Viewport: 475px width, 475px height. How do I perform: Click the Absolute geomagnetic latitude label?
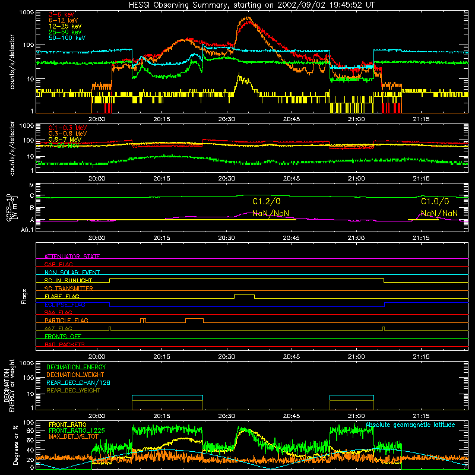[410, 425]
